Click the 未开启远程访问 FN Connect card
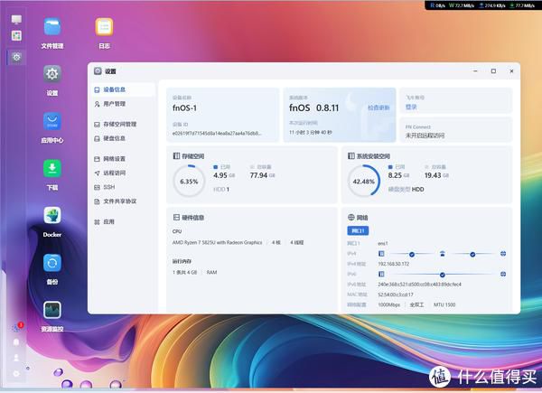Viewport: 542px width, 393px height. (x=456, y=129)
